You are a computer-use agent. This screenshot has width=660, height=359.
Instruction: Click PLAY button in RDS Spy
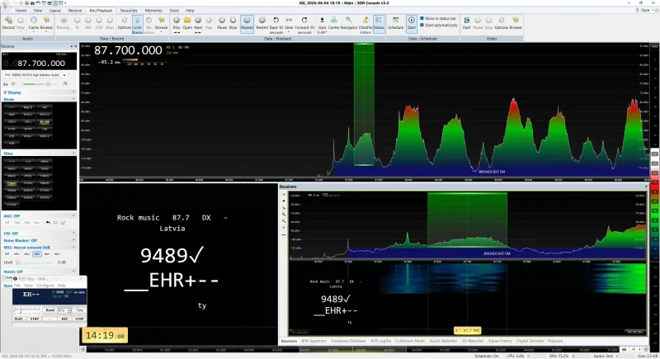click(x=19, y=319)
